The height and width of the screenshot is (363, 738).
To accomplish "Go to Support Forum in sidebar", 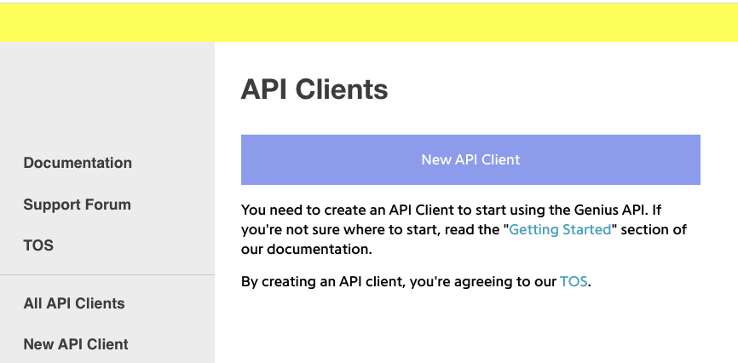I will click(77, 205).
